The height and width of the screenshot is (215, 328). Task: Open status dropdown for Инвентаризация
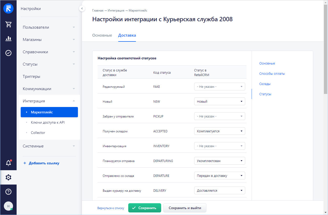tap(220, 146)
